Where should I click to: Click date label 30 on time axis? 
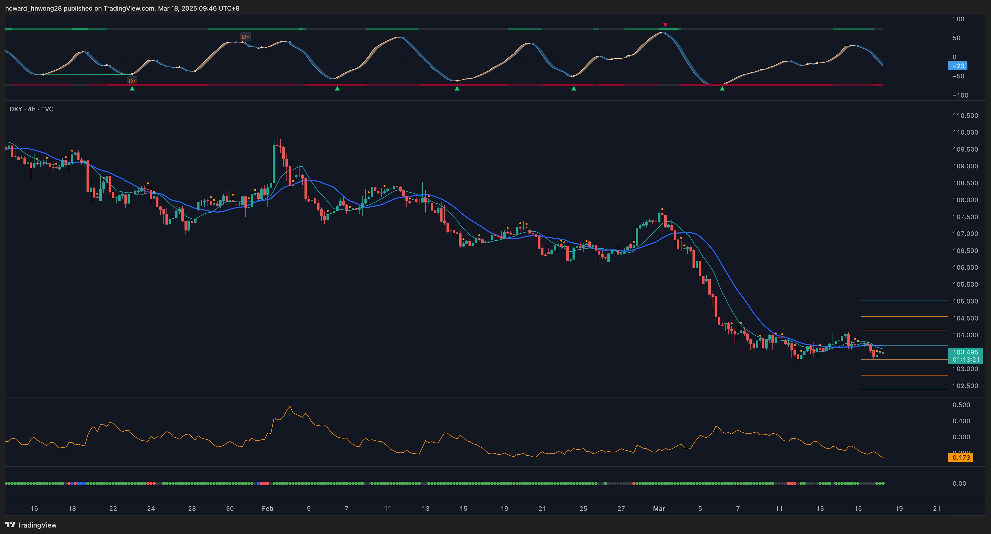tap(230, 508)
